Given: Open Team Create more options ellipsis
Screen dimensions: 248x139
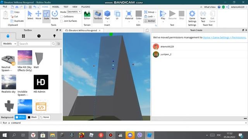Looking at the screenshot, I should pos(245,119).
